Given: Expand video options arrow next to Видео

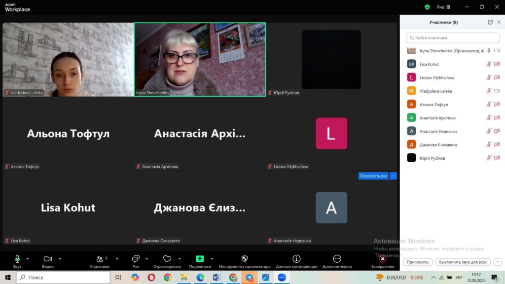Looking at the screenshot, I should [x=60, y=258].
